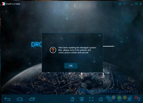The image size is (143, 103).
Task: Click the screen recorder icon
Action: point(82,99)
